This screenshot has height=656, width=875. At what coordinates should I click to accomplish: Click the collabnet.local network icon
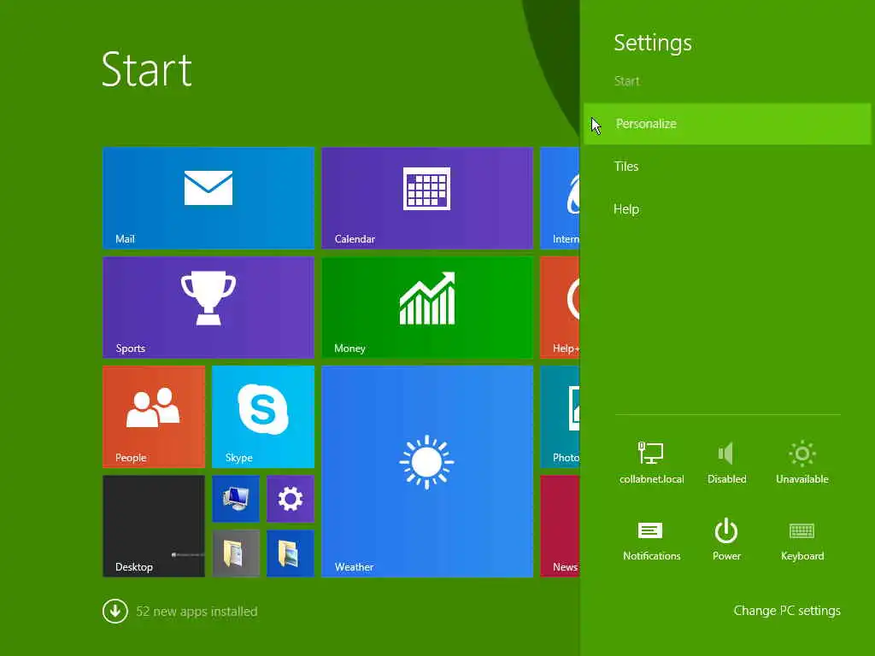pyautogui.click(x=651, y=462)
